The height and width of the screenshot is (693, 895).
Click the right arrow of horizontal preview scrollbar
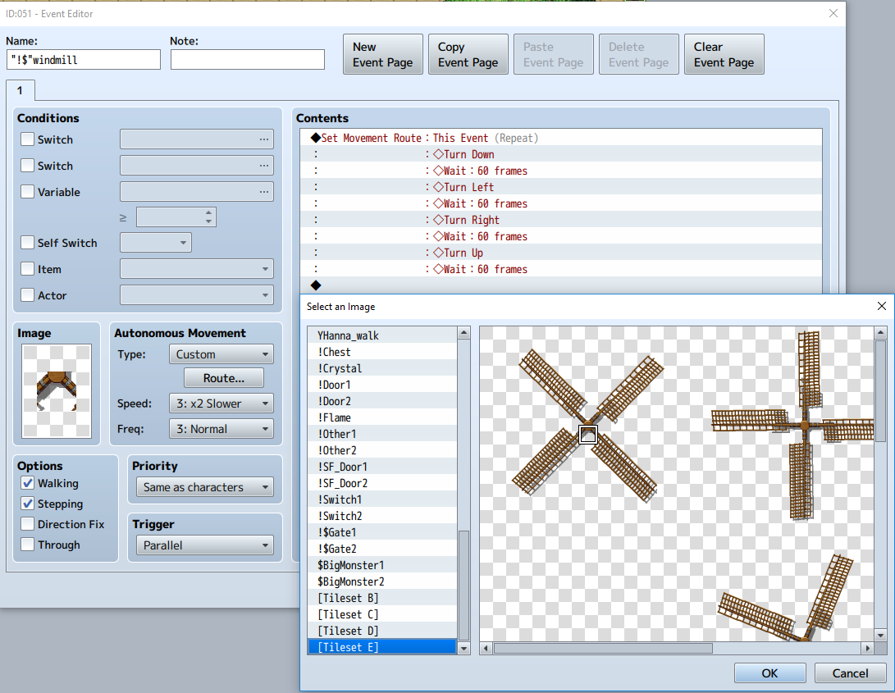[868, 648]
